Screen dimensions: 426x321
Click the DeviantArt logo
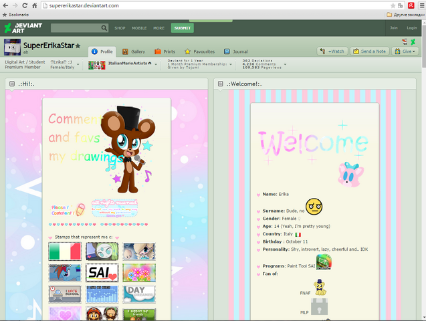(23, 27)
